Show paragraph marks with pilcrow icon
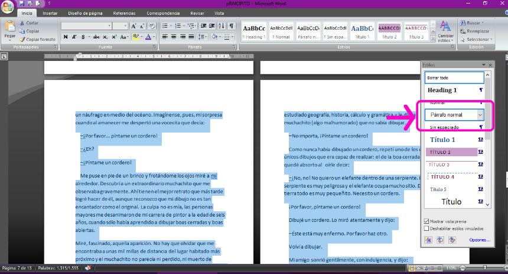This screenshot has width=508, height=274. click(x=232, y=26)
